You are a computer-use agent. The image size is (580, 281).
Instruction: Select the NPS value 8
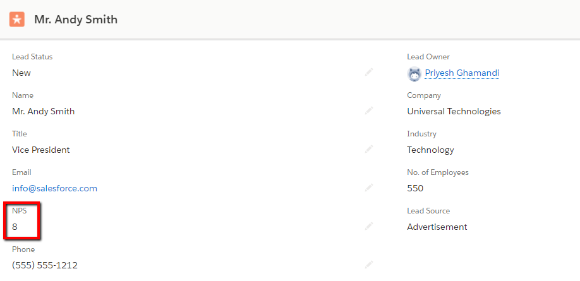point(15,227)
